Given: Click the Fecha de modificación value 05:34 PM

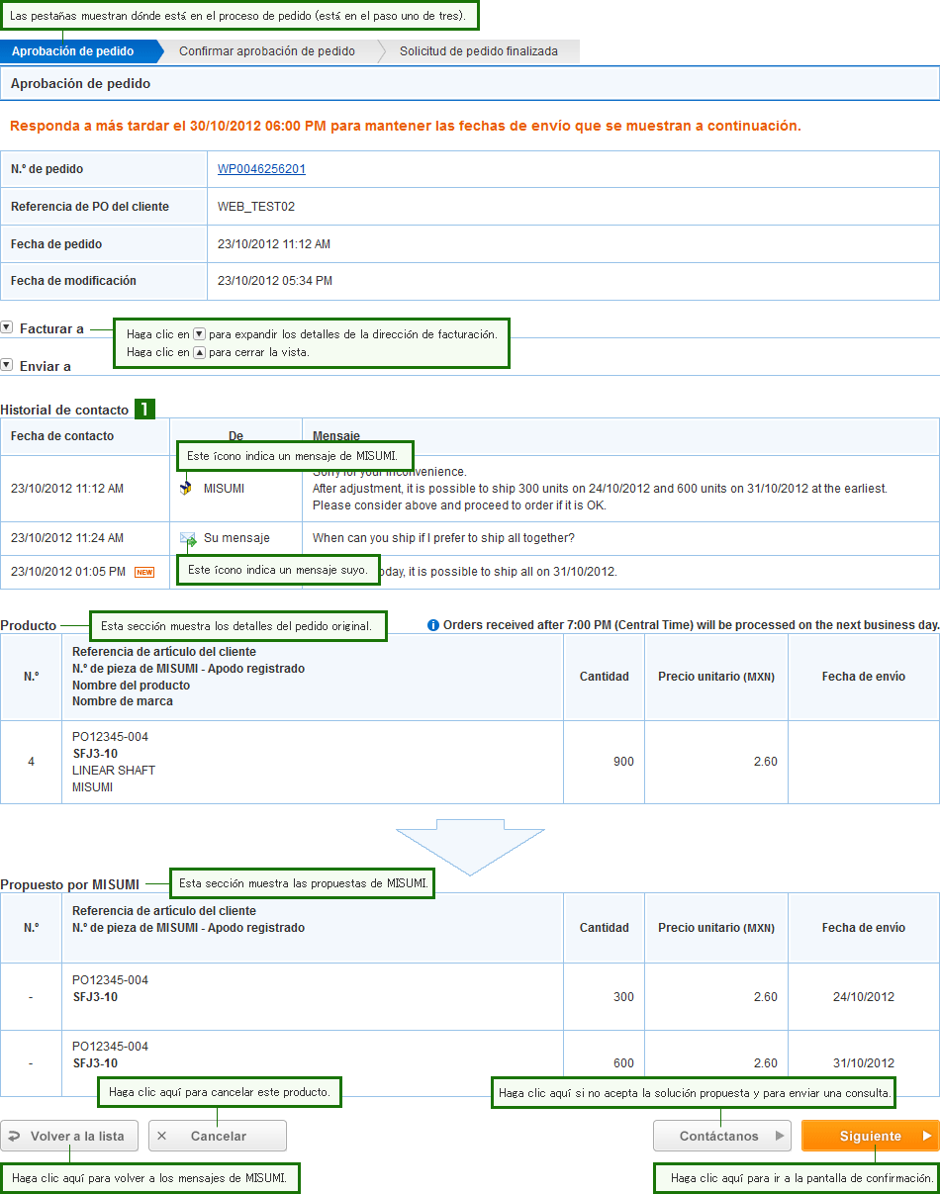Looking at the screenshot, I should coord(275,281).
